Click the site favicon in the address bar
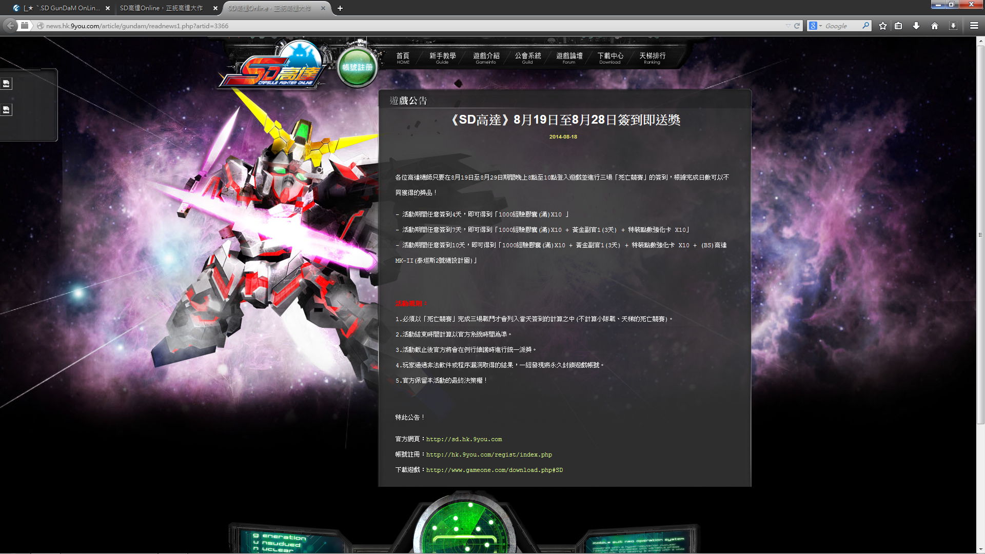The image size is (985, 554). (x=40, y=26)
